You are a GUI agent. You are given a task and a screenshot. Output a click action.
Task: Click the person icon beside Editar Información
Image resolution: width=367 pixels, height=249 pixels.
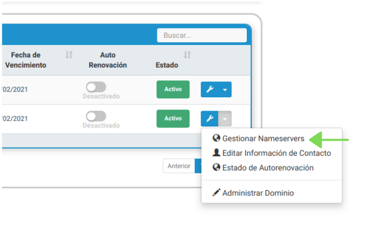coord(216,153)
